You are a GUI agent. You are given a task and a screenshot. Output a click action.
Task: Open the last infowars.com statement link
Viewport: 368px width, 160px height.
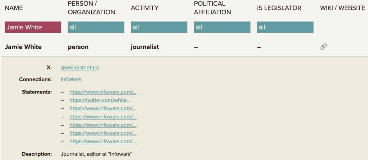coord(103,141)
